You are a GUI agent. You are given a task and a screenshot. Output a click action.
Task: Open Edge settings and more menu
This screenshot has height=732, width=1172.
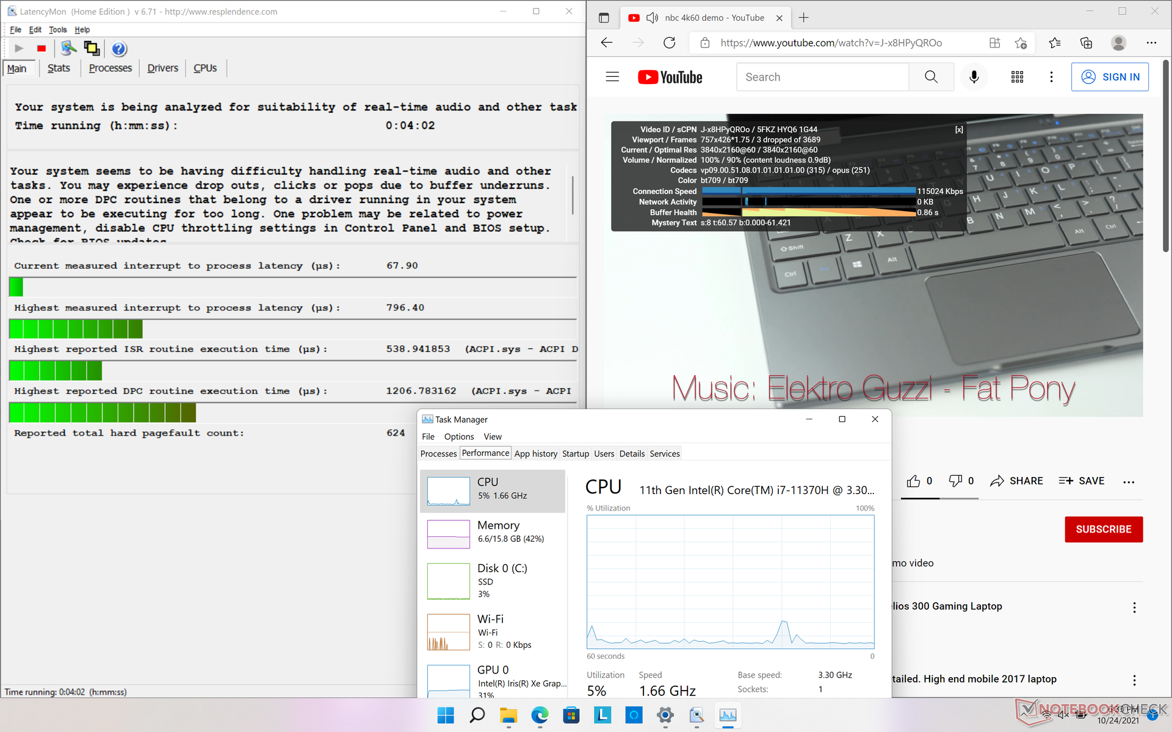click(1151, 43)
